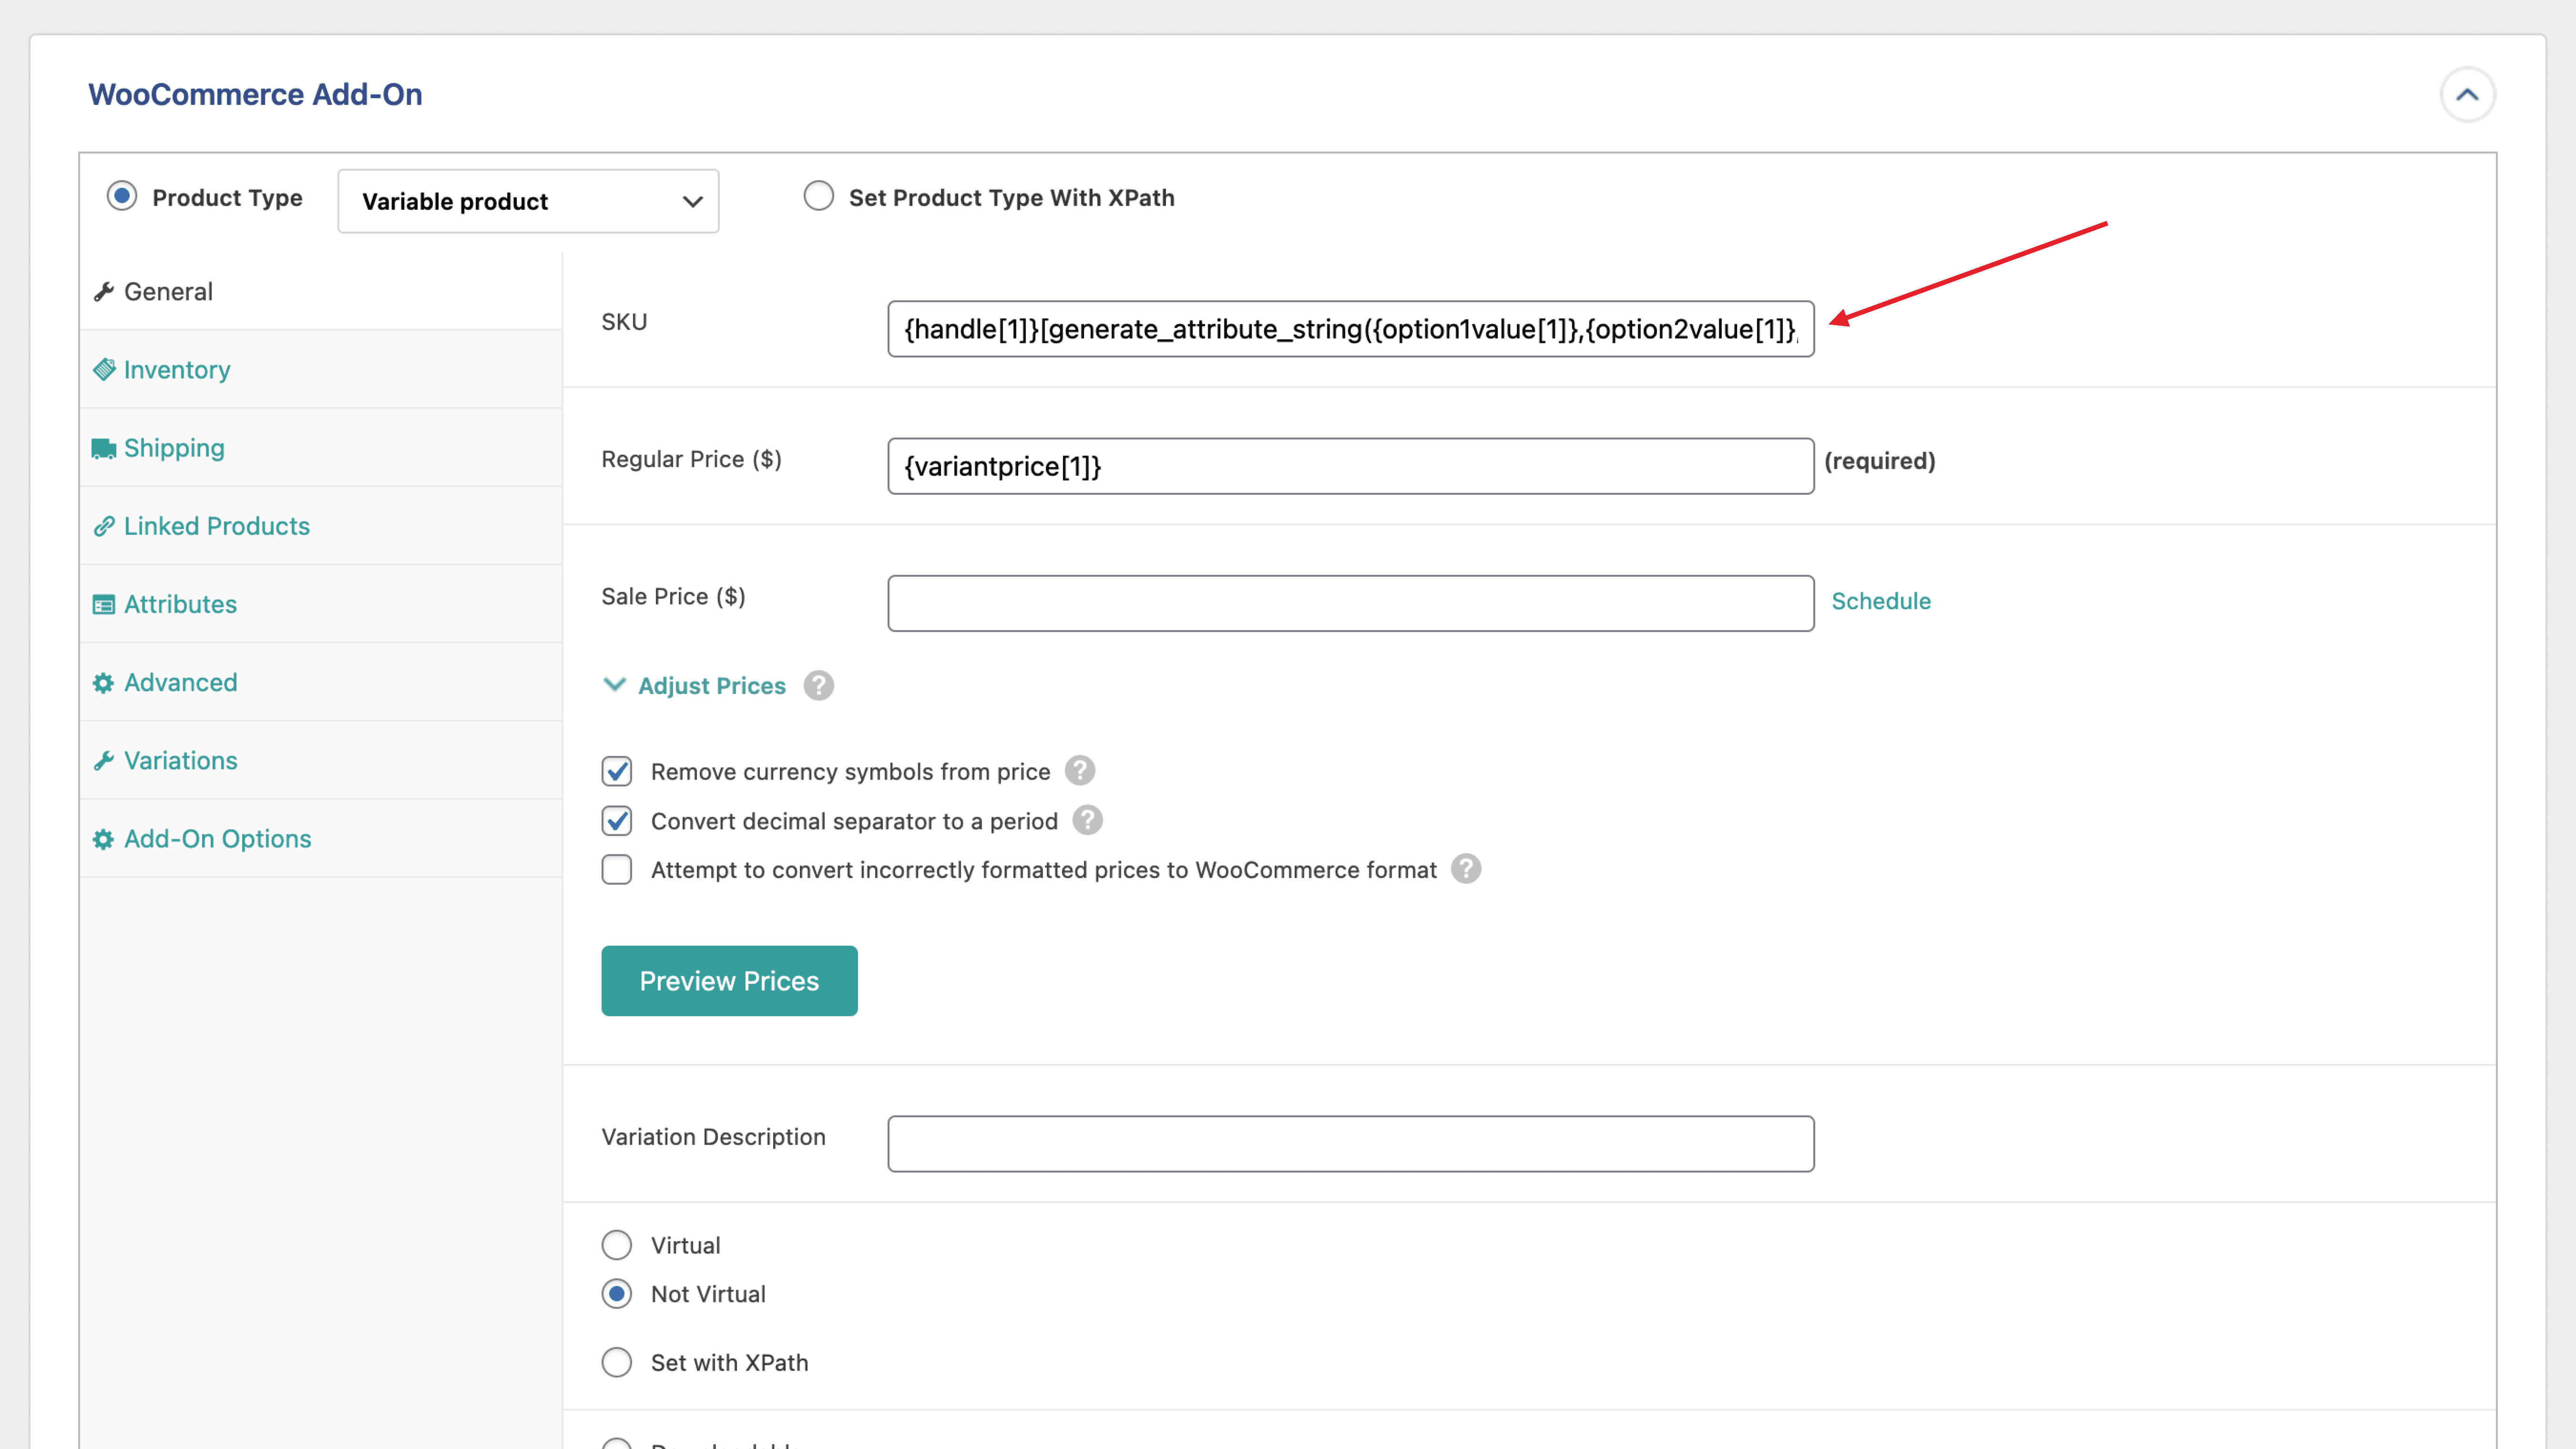Click the Variations wrench icon
The image size is (2576, 1449).
(104, 761)
